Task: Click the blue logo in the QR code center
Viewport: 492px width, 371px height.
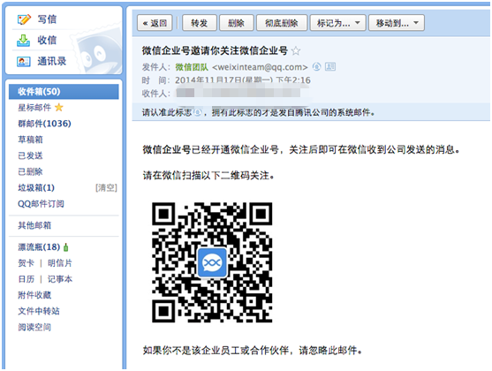Action: pyautogui.click(x=212, y=262)
